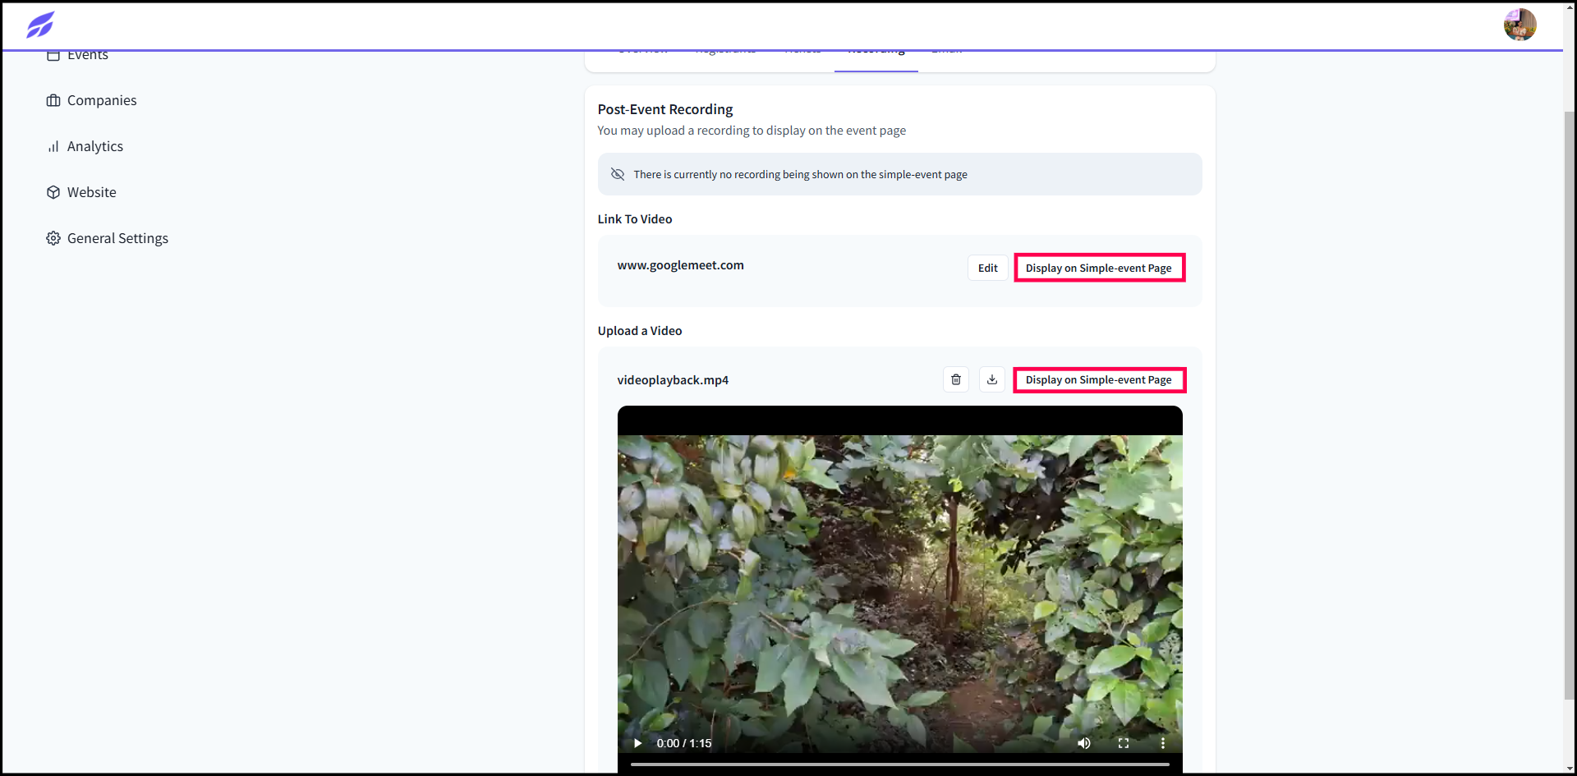This screenshot has width=1577, height=776.
Task: Delete the videoplayback.mp4 with trash icon
Action: coord(956,379)
